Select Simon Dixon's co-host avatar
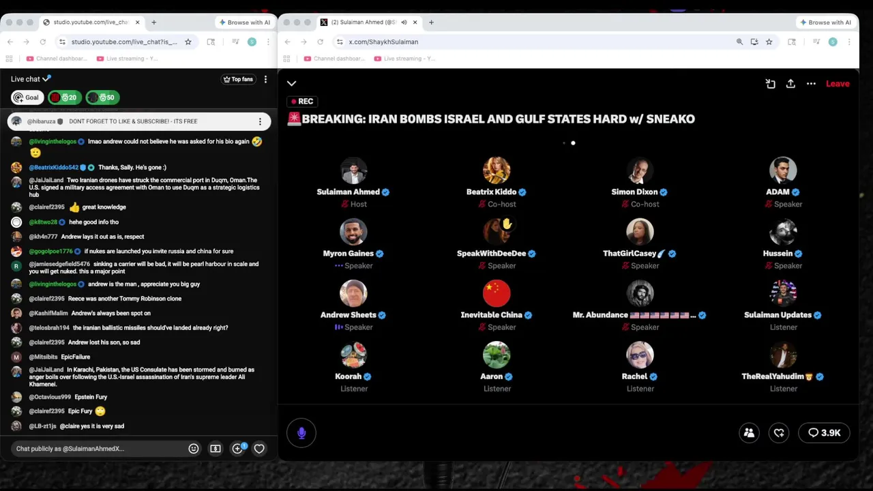This screenshot has height=491, width=873. click(640, 171)
